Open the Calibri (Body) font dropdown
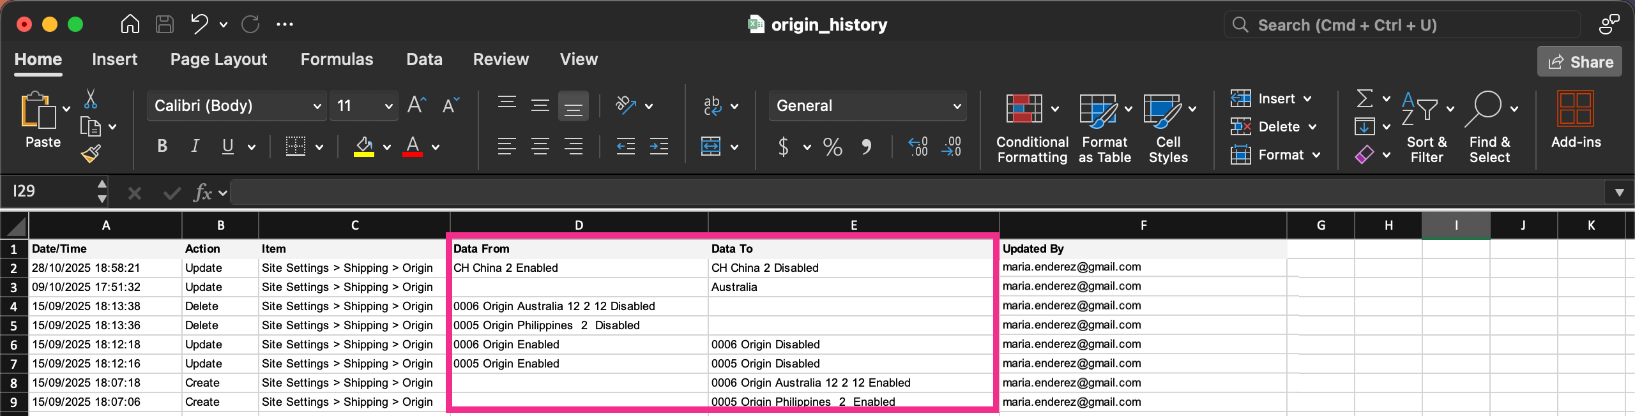Viewport: 1635px width, 416px height. pos(236,106)
